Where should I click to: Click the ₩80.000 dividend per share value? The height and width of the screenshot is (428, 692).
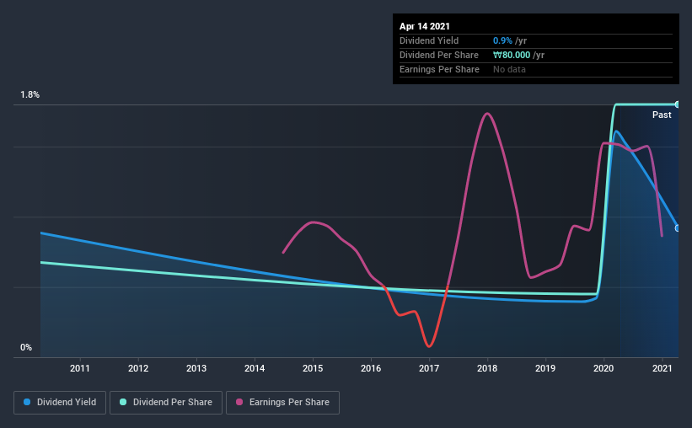(x=512, y=55)
